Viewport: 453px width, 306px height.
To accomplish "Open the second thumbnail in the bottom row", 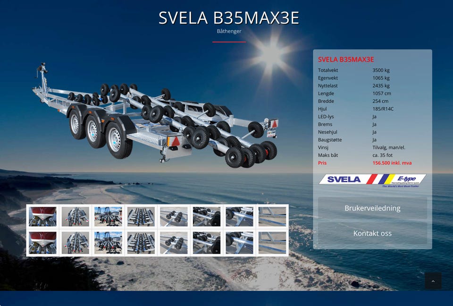I will click(75, 243).
